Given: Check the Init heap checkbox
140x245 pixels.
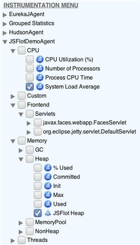Looking at the screenshot, I should [38, 186].
